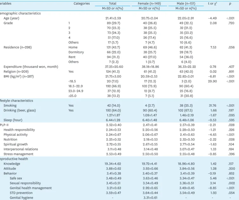Click the 'Home' category cell

click(x=73, y=47)
